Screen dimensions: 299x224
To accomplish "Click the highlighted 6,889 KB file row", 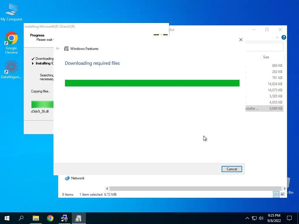I will point(264,108).
